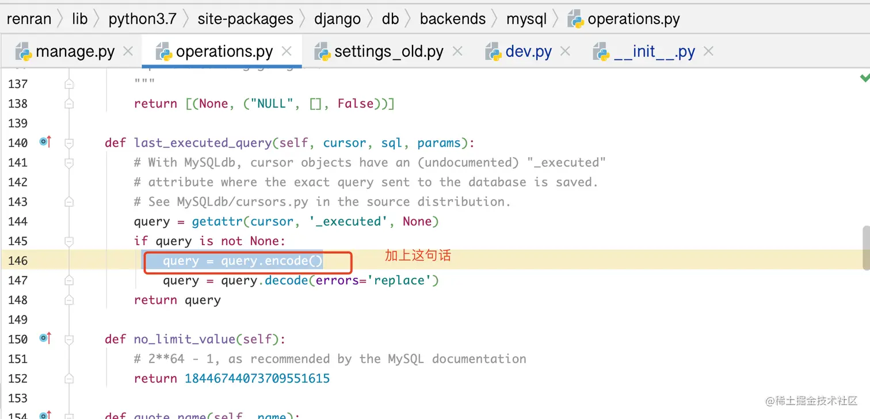
Task: Click operations.py in the breadcrumb bar
Action: pyautogui.click(x=634, y=19)
